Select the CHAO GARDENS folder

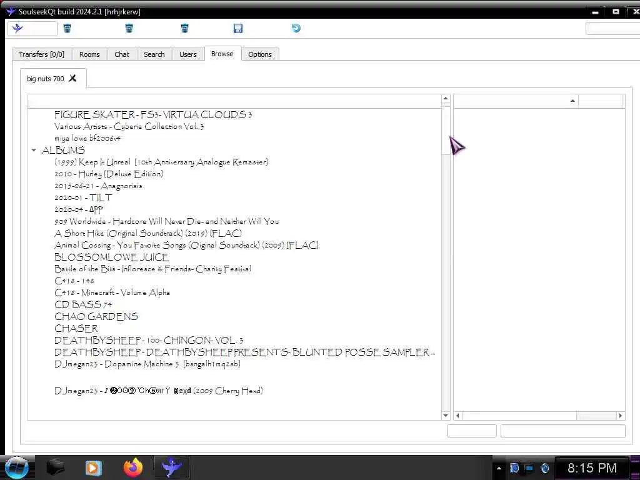tap(96, 316)
